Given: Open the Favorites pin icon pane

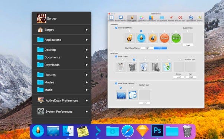Looking at the screenshot, I should pos(171,19).
